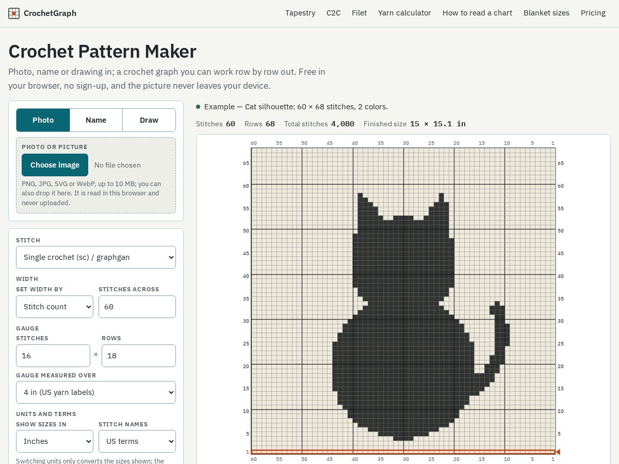Click the CrochetGraph brand name
Image resolution: width=619 pixels, height=464 pixels.
pos(50,13)
